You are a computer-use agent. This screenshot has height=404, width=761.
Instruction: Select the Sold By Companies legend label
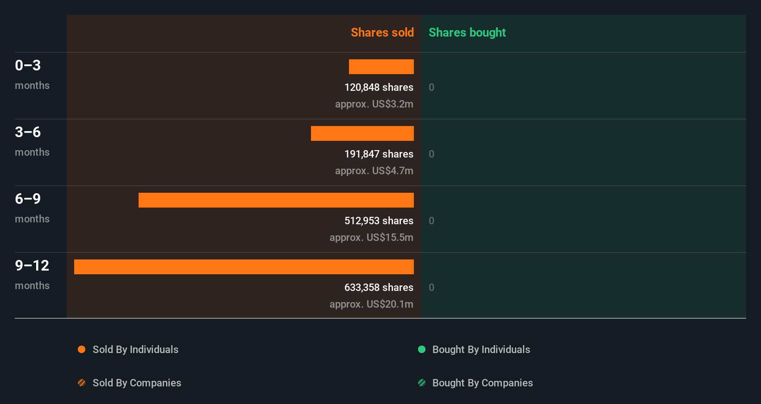click(x=137, y=383)
